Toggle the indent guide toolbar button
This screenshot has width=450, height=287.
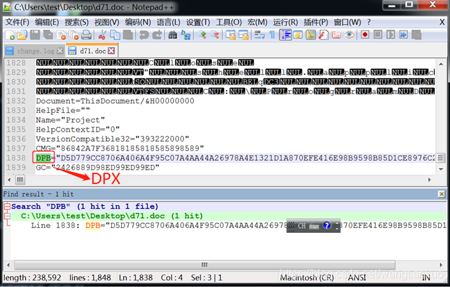(285, 35)
